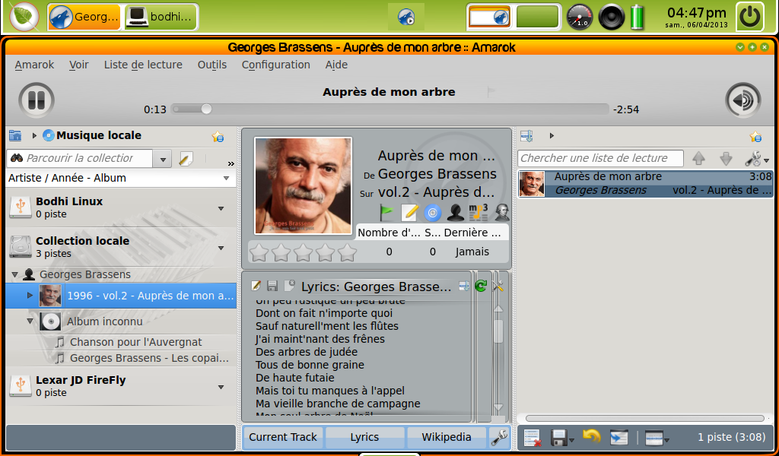This screenshot has height=456, width=779.
Task: Rate the track five stars
Action: 347,252
